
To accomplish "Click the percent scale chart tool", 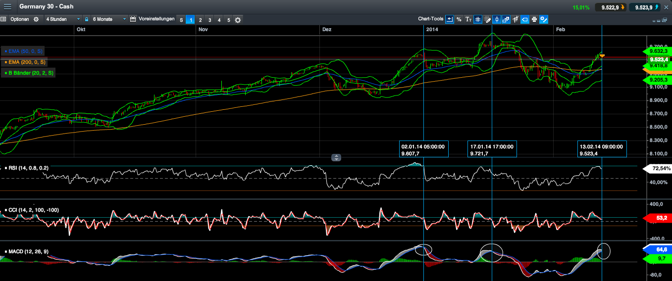I will coord(459,19).
